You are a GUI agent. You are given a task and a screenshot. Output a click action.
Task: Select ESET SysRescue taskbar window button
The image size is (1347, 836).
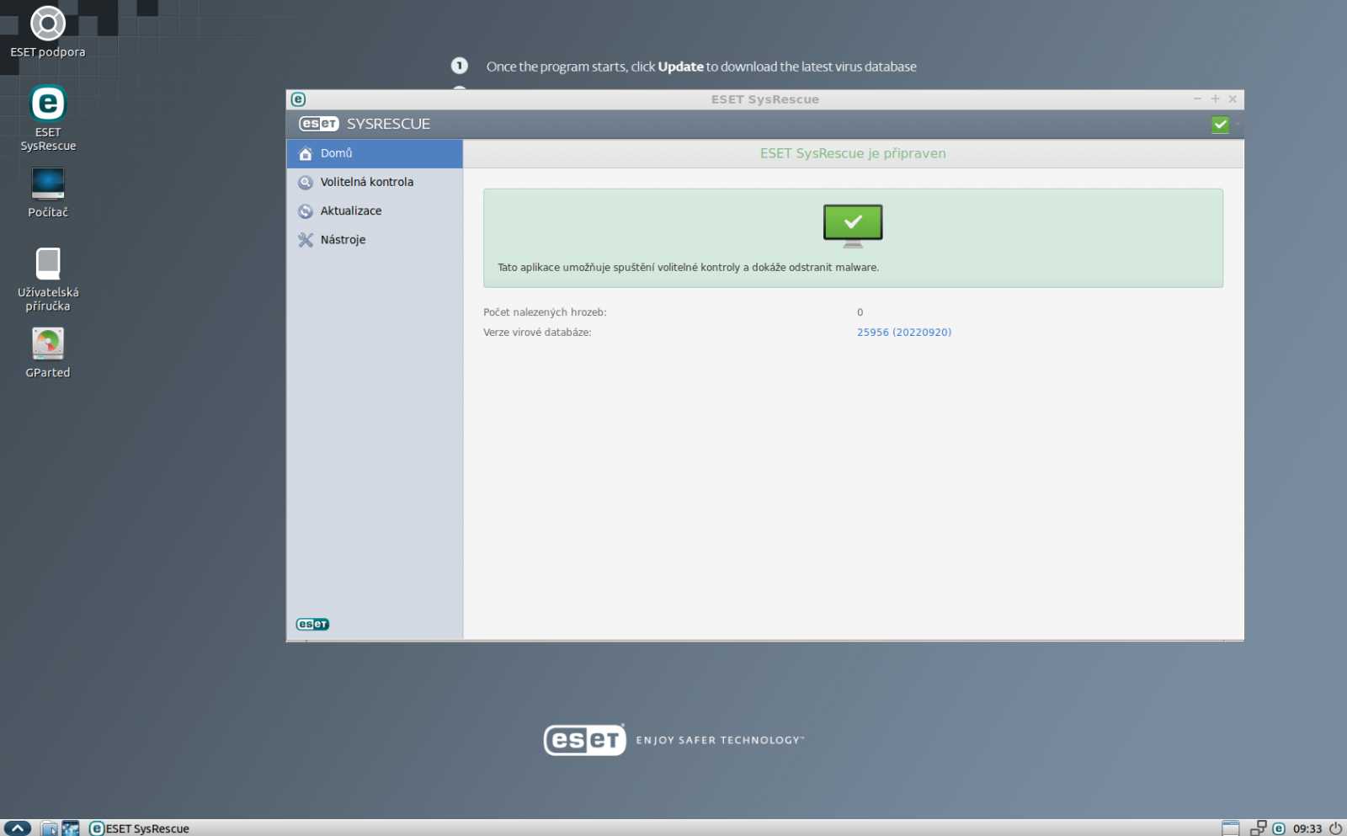click(140, 828)
